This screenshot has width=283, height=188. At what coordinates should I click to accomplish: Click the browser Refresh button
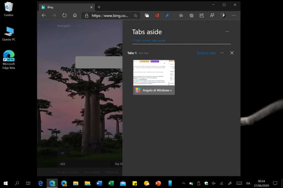coord(64,15)
